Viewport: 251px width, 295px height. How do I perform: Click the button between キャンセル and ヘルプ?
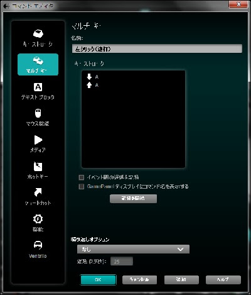click(x=181, y=280)
